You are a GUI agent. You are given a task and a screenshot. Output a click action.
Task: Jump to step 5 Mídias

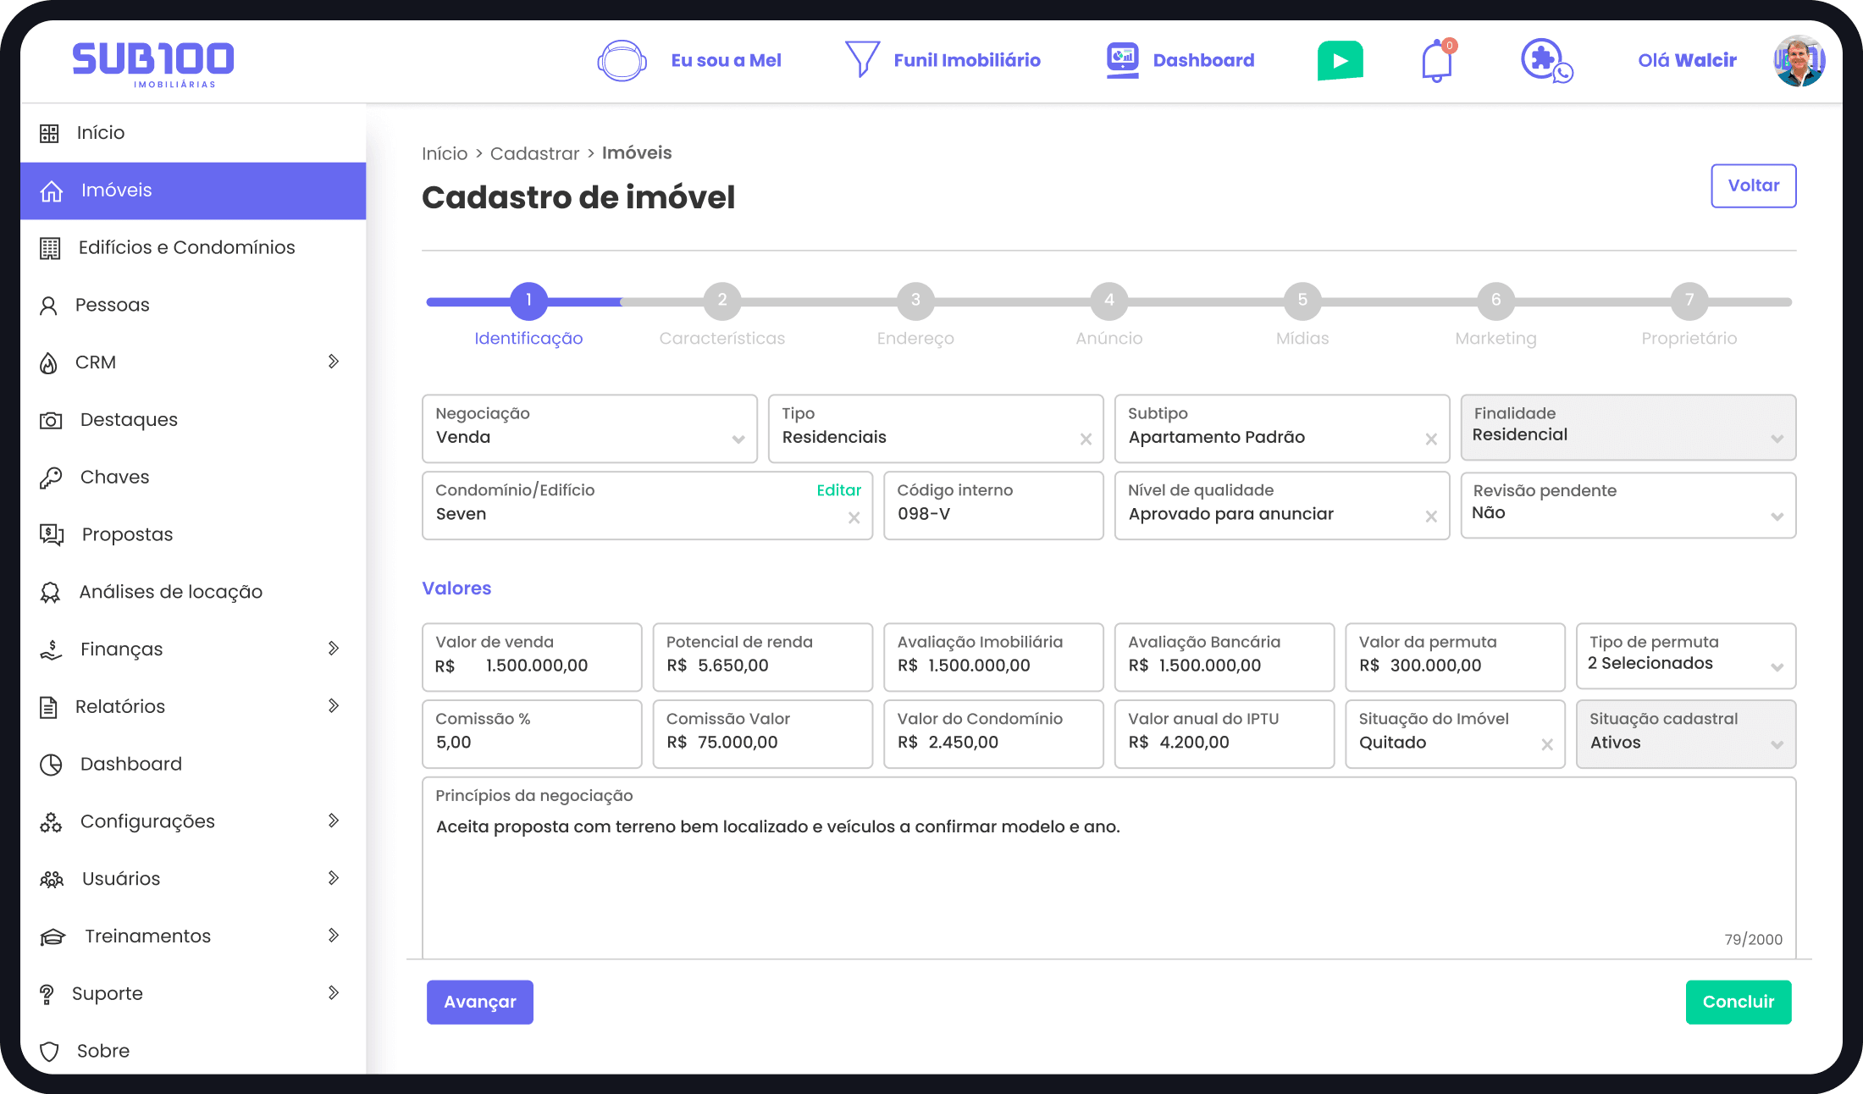[x=1302, y=301]
